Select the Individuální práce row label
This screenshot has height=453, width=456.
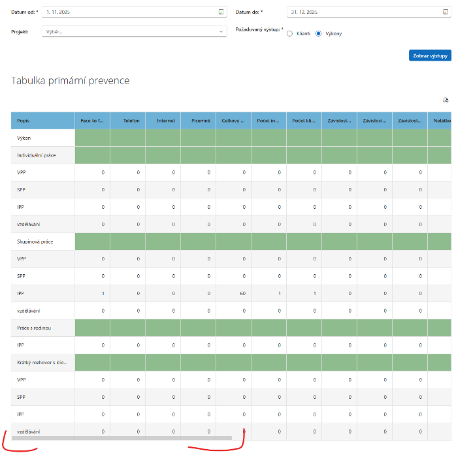tap(37, 155)
